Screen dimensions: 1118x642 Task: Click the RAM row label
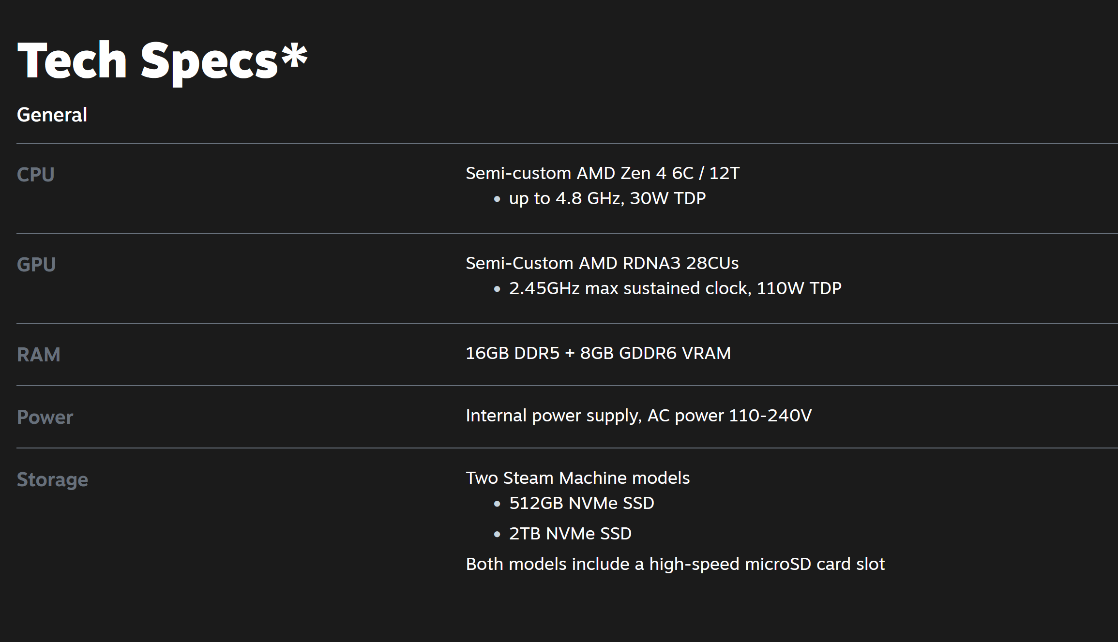pos(38,355)
